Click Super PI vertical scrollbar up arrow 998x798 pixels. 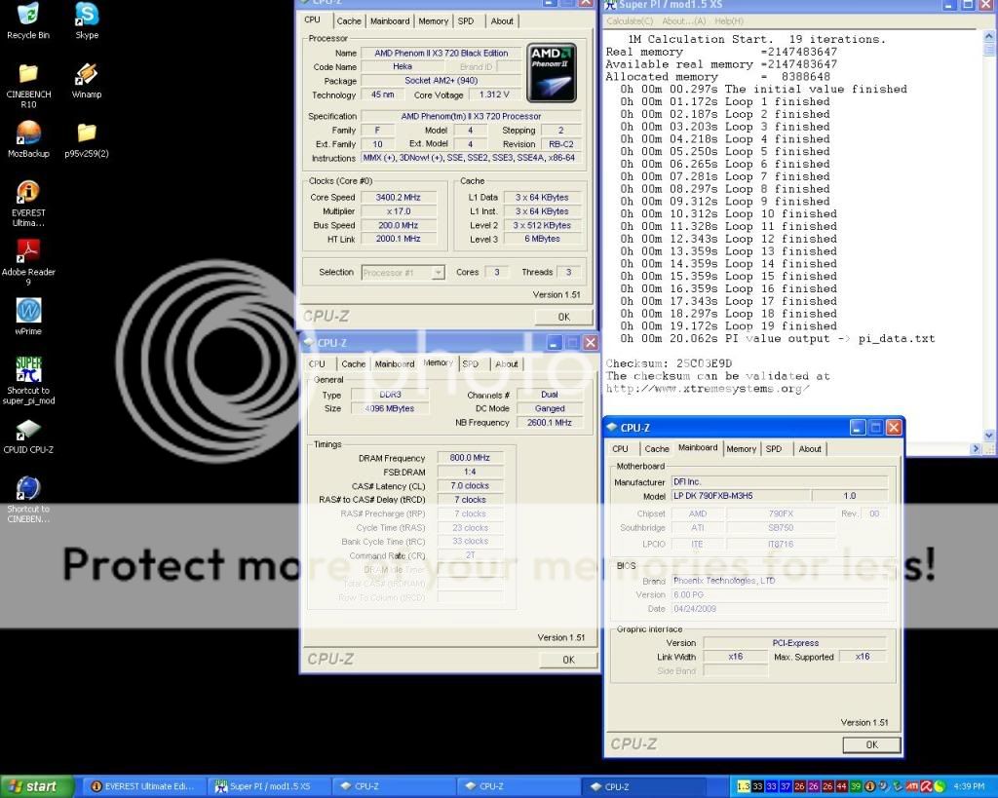pos(988,37)
